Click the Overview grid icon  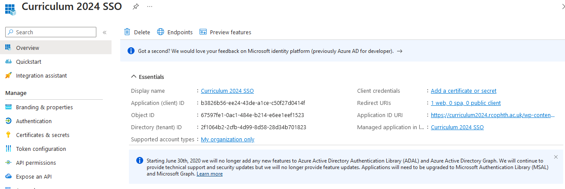coord(8,48)
